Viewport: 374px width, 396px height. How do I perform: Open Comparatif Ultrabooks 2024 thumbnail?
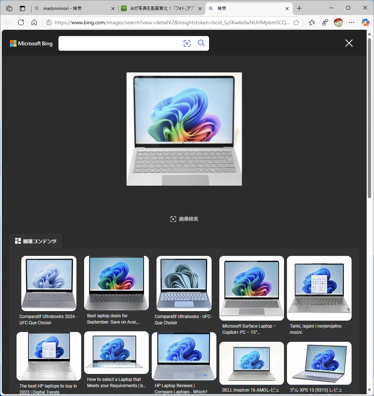tap(49, 283)
